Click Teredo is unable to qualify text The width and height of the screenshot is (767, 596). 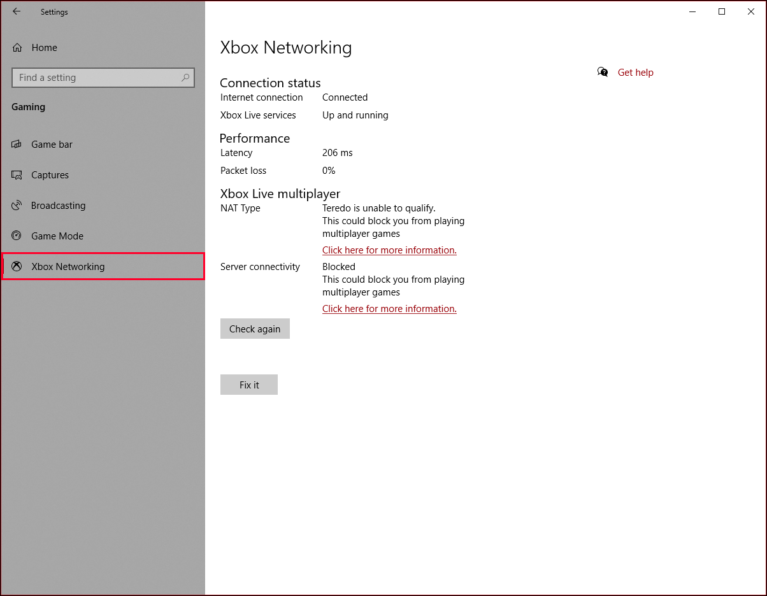click(379, 208)
